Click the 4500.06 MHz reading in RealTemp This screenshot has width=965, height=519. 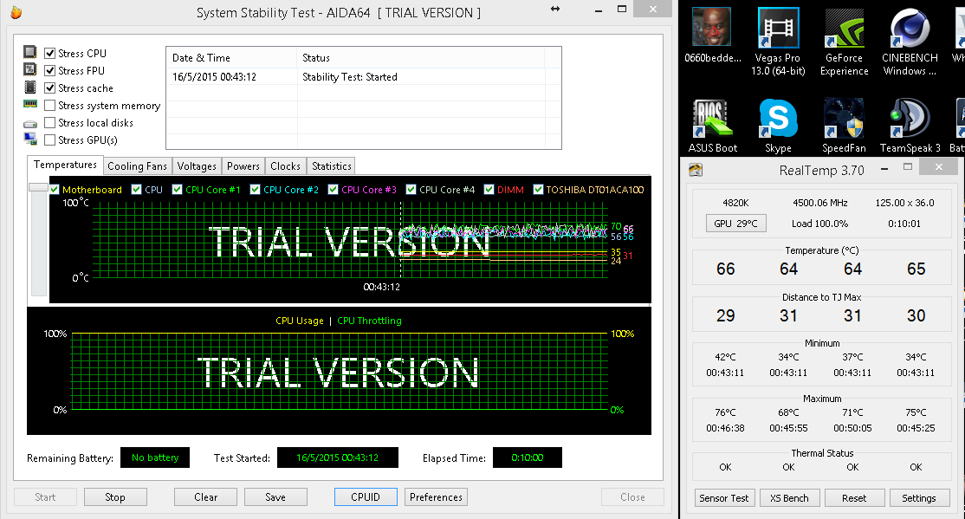pyautogui.click(x=819, y=203)
